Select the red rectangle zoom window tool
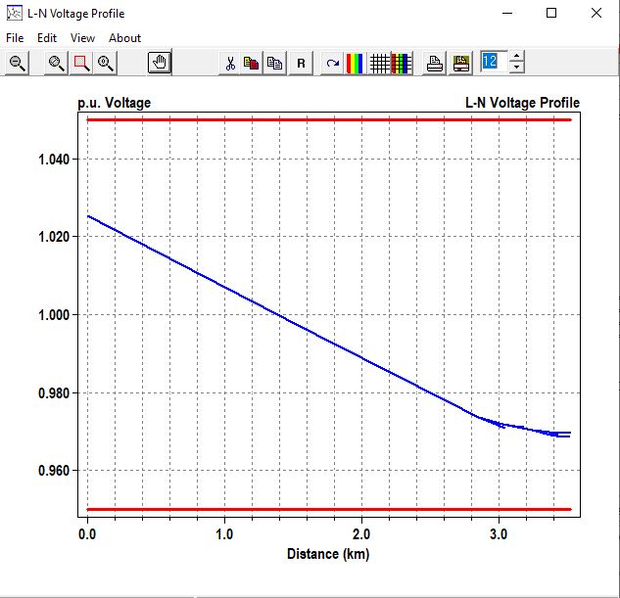Screen dimensions: 620x598 (x=81, y=63)
